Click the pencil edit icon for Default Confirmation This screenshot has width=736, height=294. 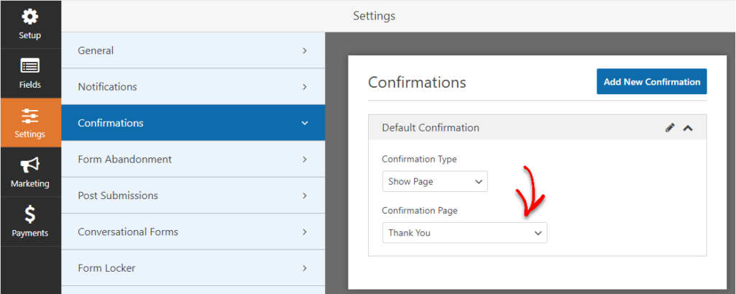[670, 128]
